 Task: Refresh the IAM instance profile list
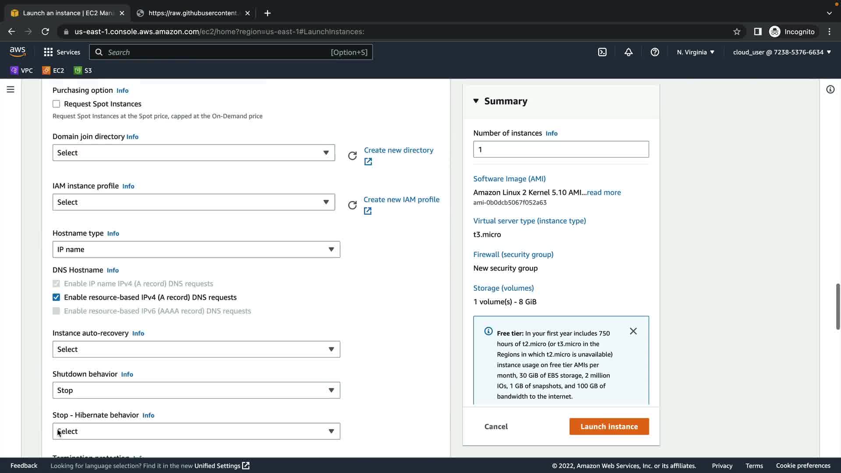[x=352, y=205]
